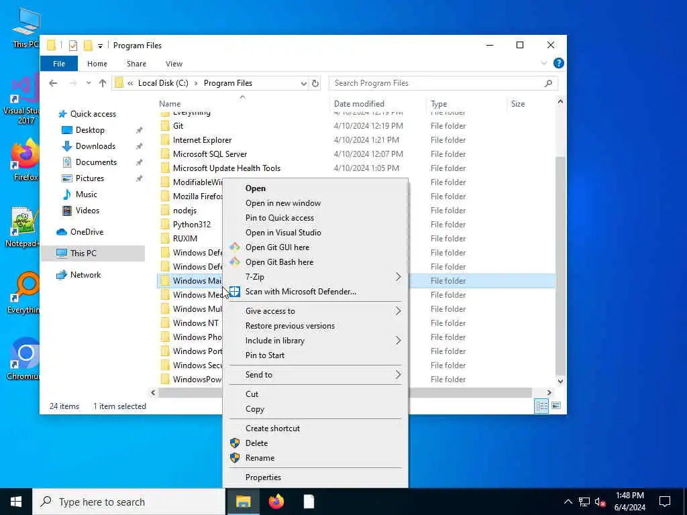Open the address bar history dropdown
This screenshot has height=515, width=687.
(x=304, y=83)
